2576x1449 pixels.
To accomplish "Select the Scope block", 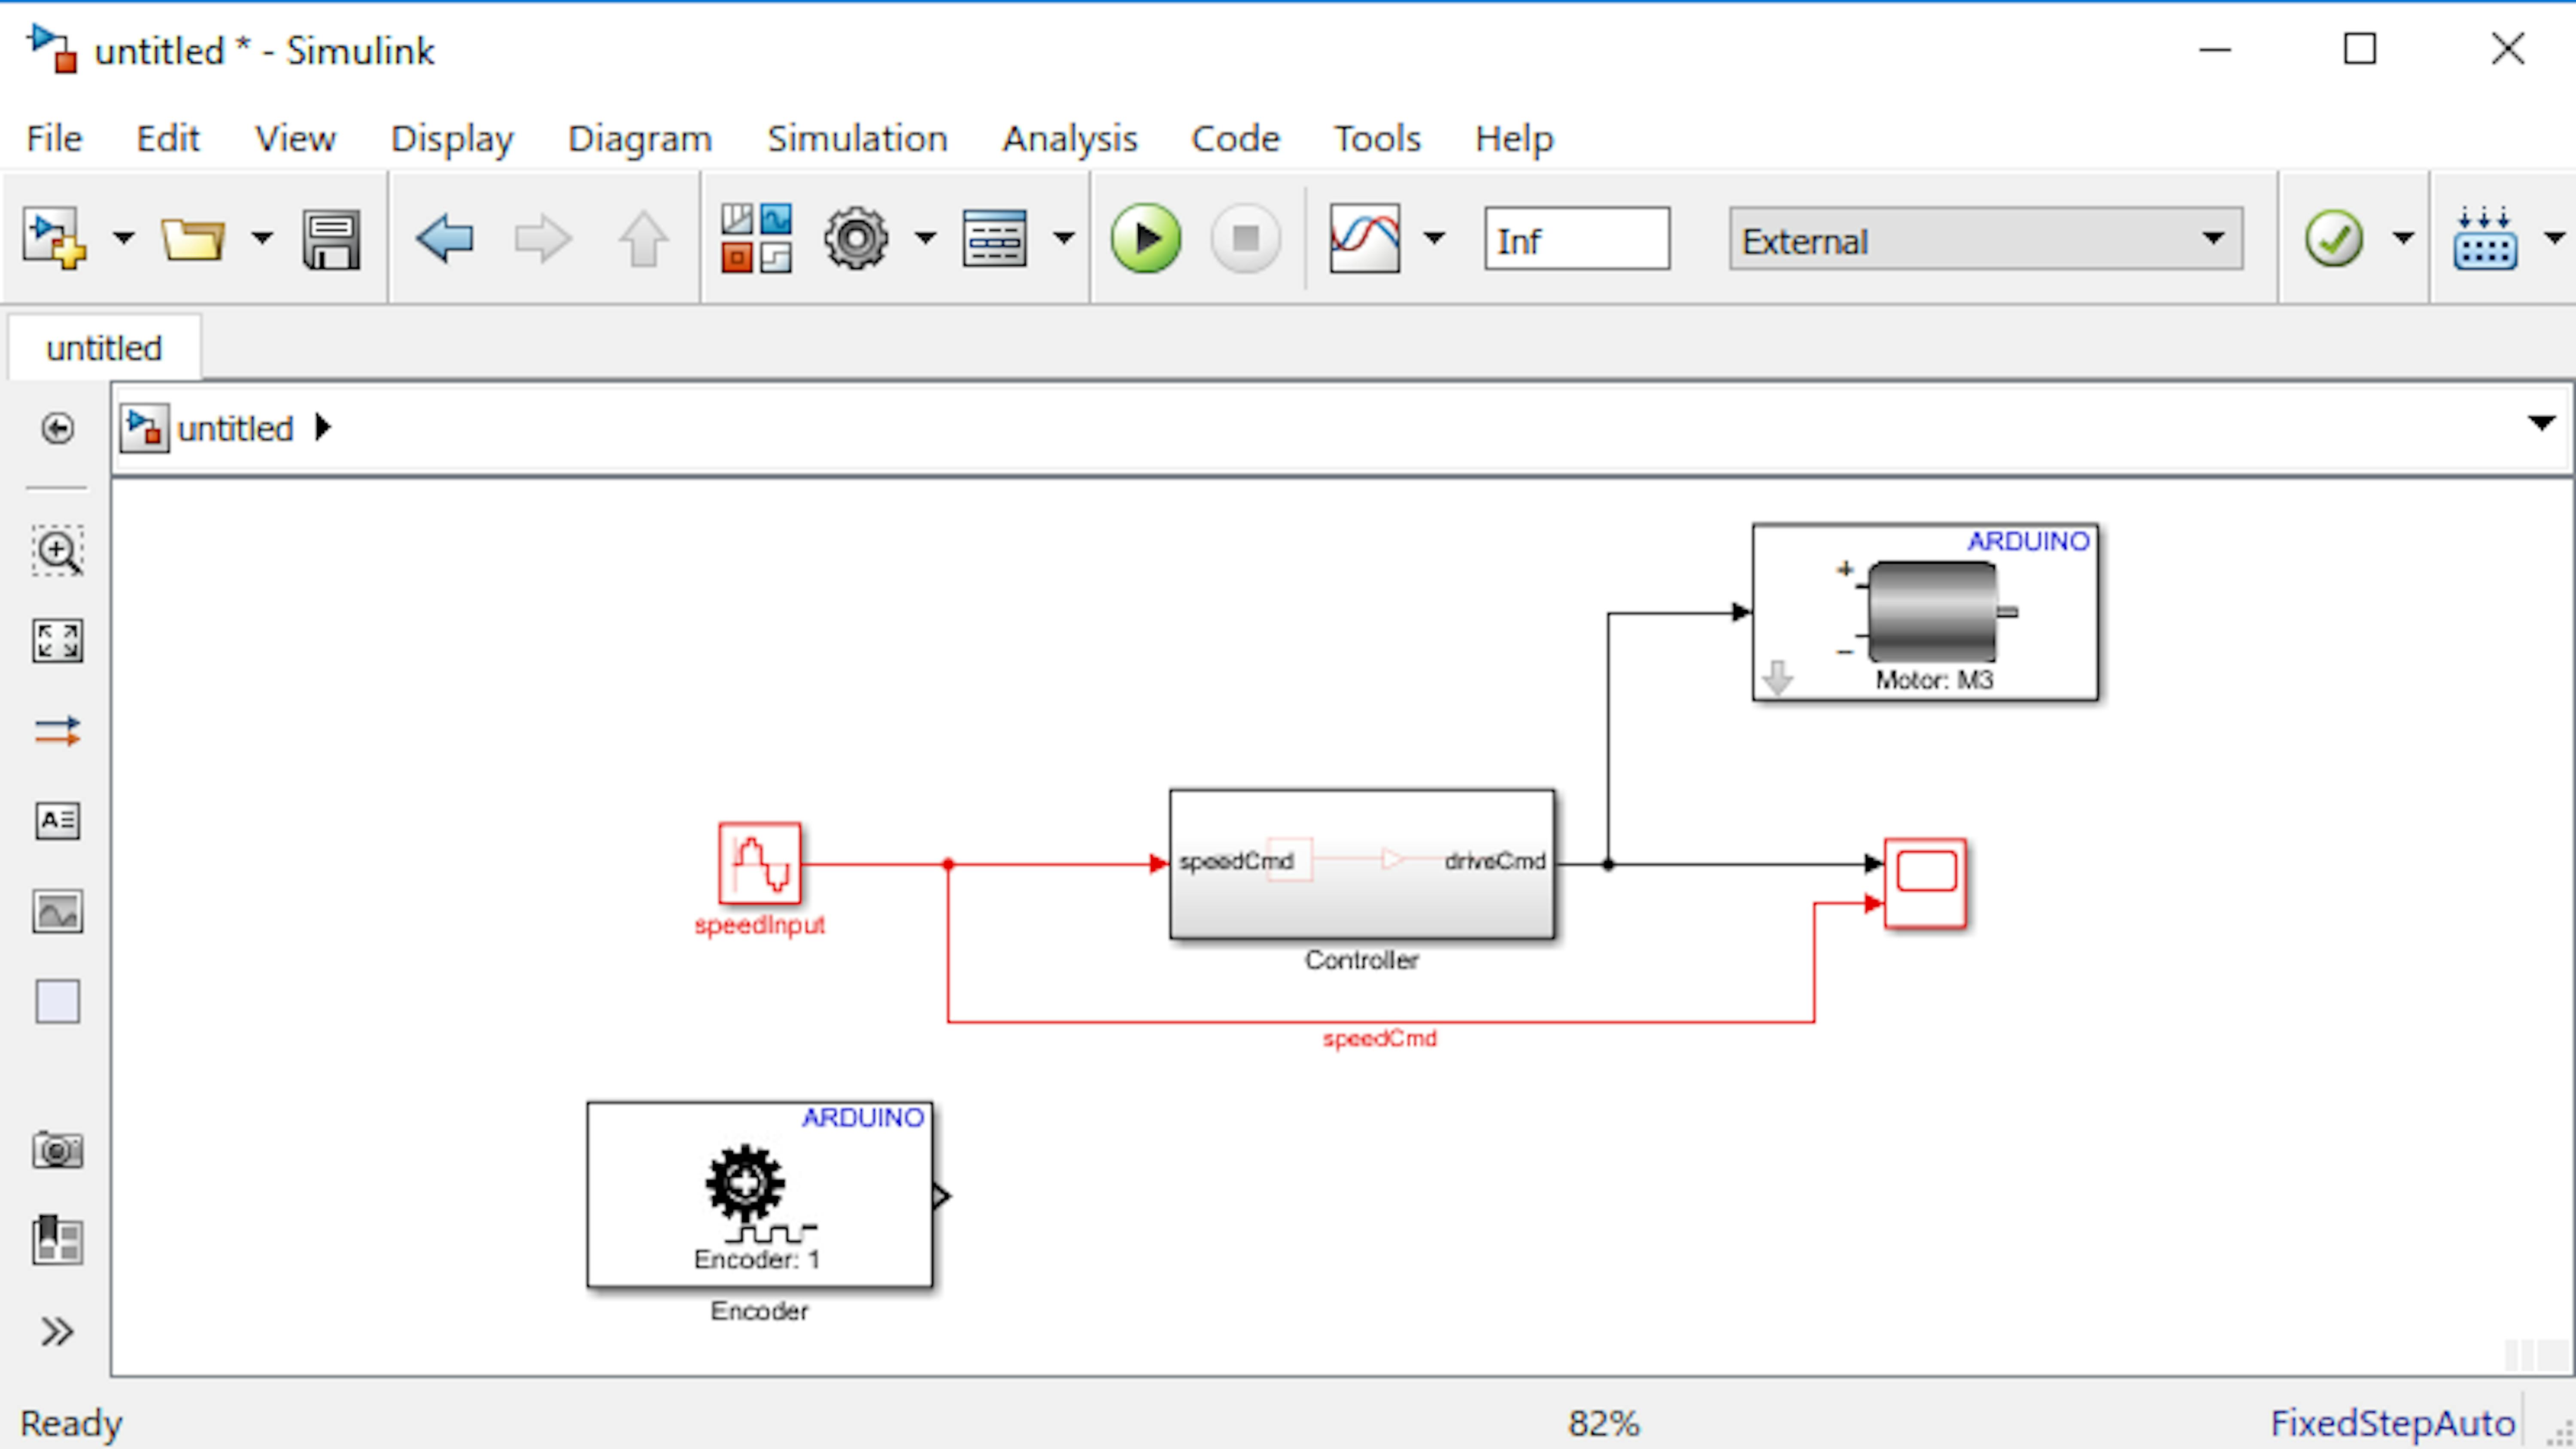I will 1925,883.
